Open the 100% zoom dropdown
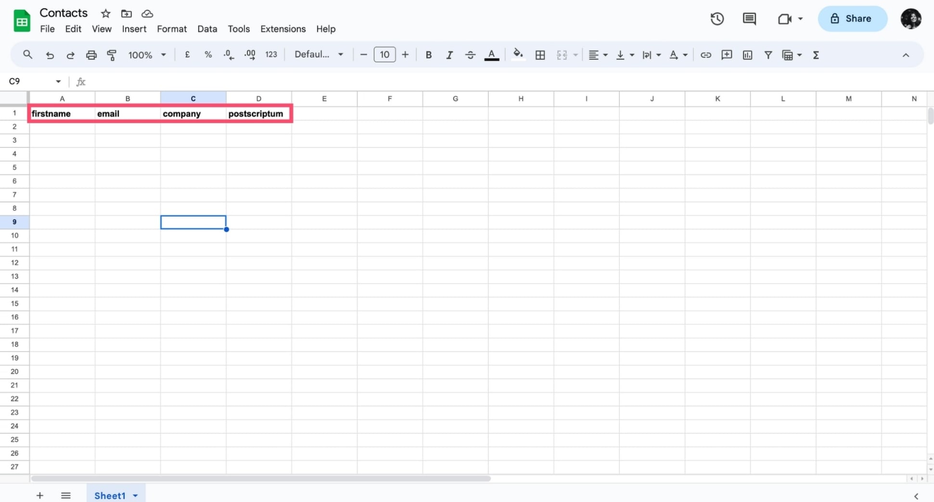The image size is (934, 502). 147,55
